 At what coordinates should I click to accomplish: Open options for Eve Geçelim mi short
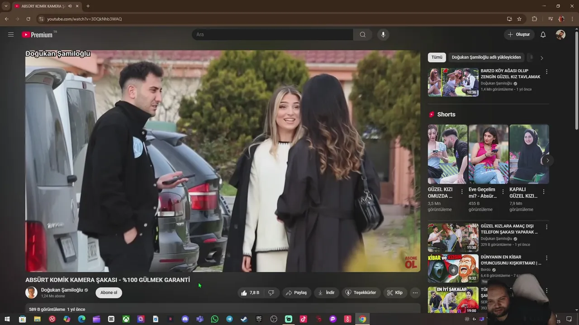coord(503,192)
